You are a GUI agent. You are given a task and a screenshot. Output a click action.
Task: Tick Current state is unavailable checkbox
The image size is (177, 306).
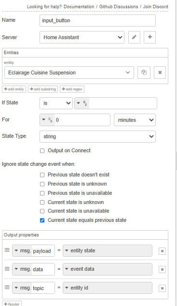[42, 211]
